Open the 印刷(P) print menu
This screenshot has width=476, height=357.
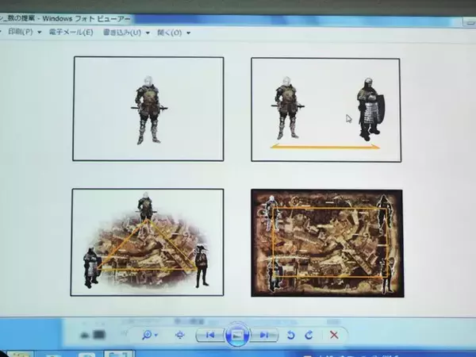20,33
